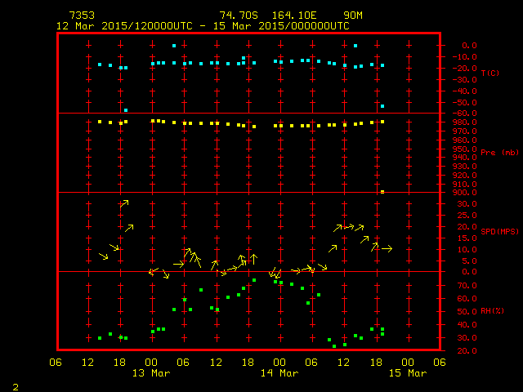Click the leftmost yellow wind arrow in the speed panel
The image size is (523, 392).
click(103, 256)
